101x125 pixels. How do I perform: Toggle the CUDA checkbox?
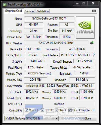coord(42,110)
